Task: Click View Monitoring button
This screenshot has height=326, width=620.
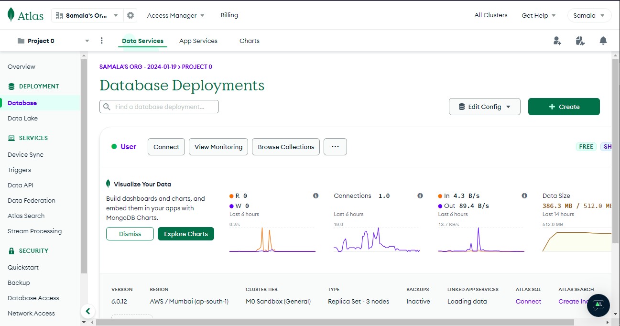Action: coord(218,147)
